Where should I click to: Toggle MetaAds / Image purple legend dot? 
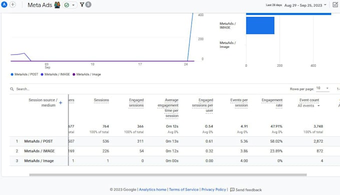pyautogui.click(x=74, y=74)
